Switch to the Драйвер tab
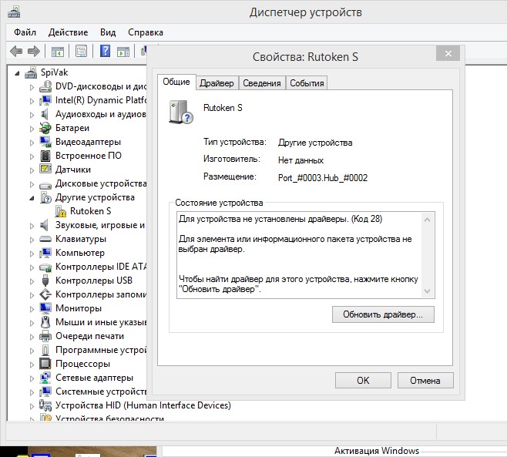Viewport: 507px width, 457px height. coord(216,83)
